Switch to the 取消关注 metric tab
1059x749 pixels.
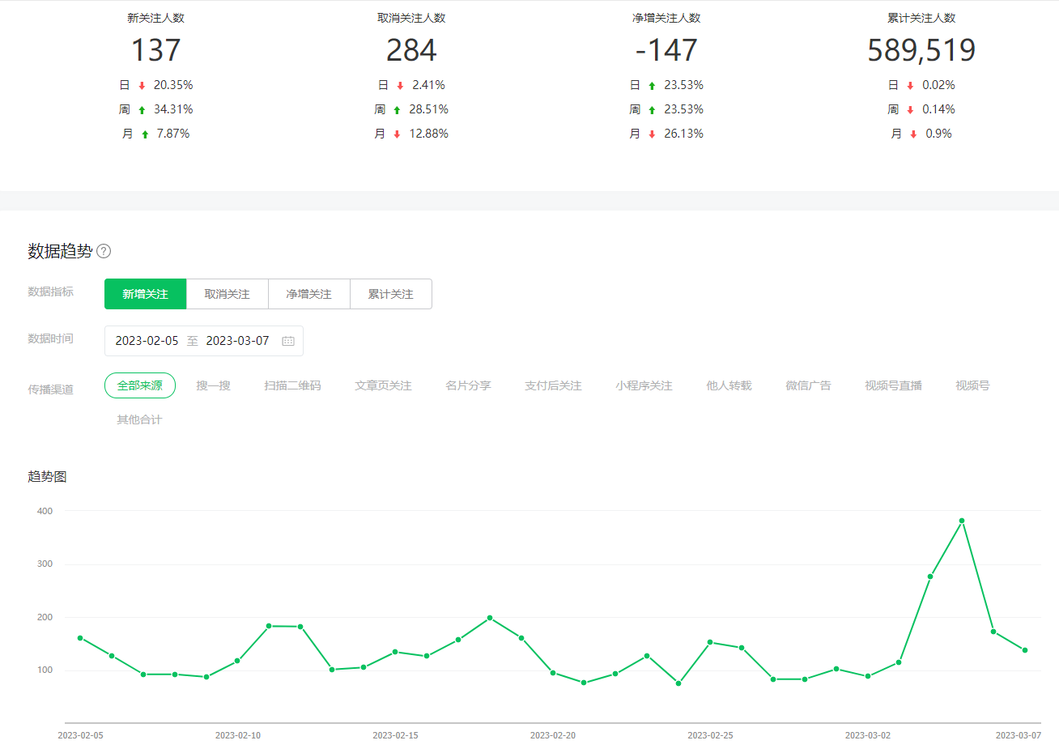(x=228, y=294)
